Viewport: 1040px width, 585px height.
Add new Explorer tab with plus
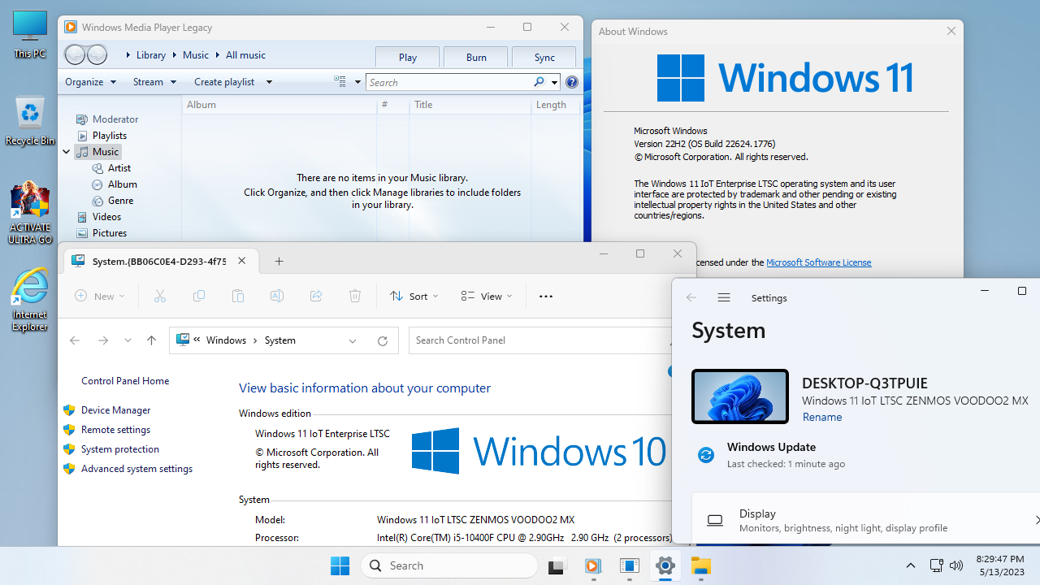[x=279, y=261]
